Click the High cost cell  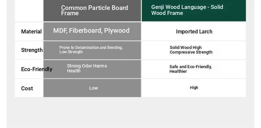coord(194,88)
